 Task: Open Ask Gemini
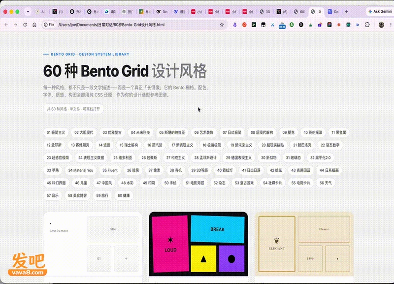click(380, 11)
